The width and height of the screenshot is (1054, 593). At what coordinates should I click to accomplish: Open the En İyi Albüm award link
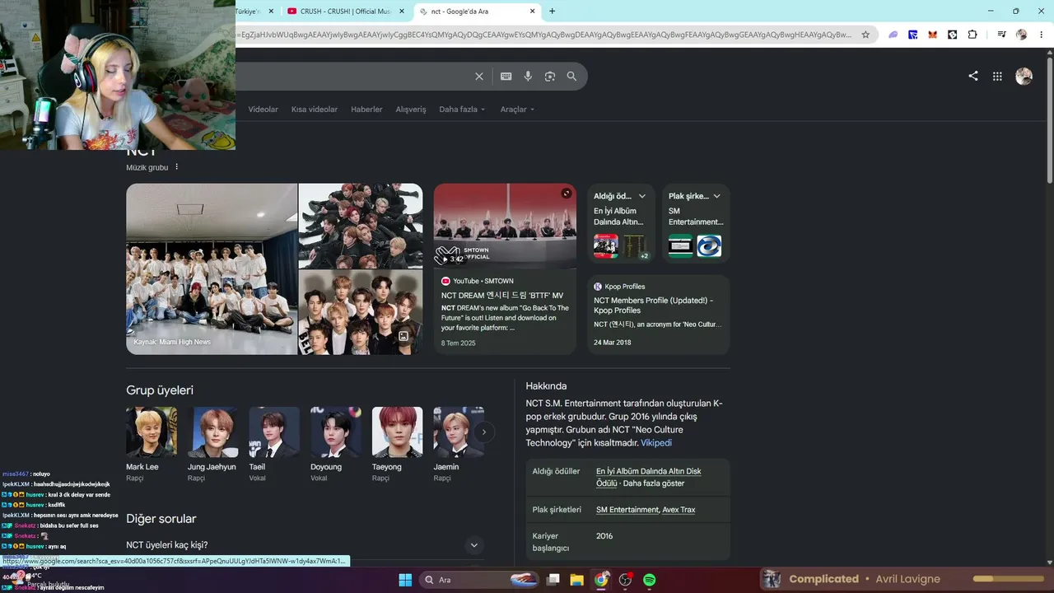tap(649, 477)
